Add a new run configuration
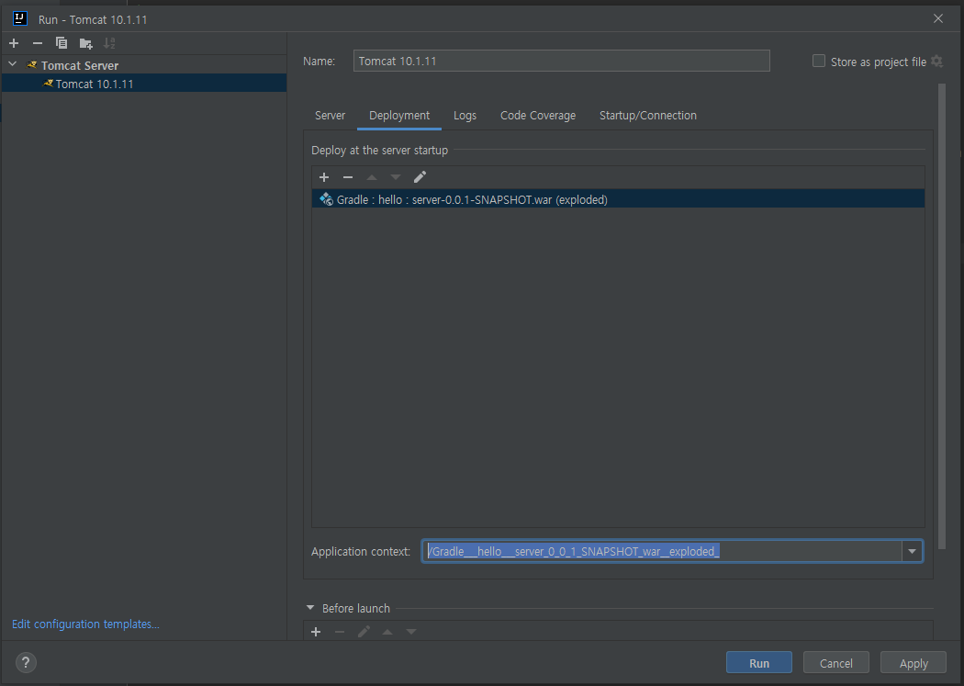This screenshot has height=686, width=964. [14, 43]
